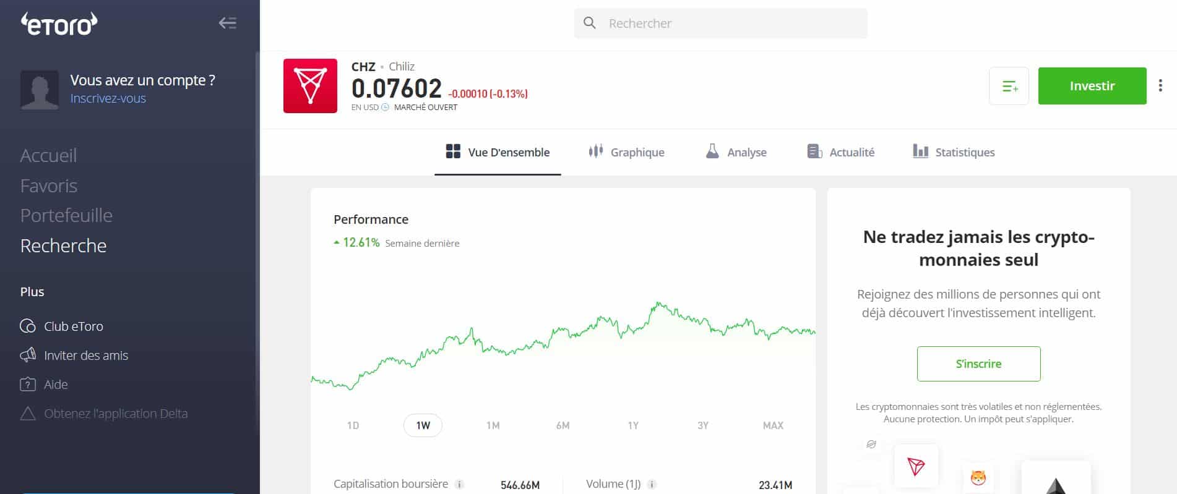Click the Stellar coin icon
This screenshot has width=1177, height=494.
871,445
